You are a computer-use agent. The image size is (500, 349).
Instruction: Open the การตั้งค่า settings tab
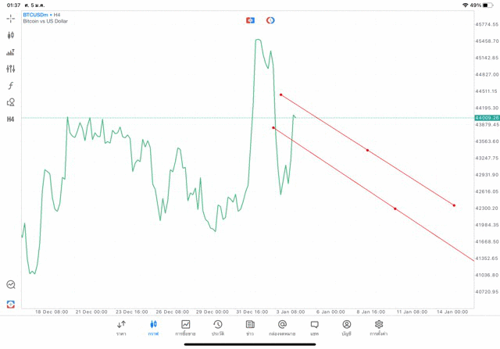(379, 328)
